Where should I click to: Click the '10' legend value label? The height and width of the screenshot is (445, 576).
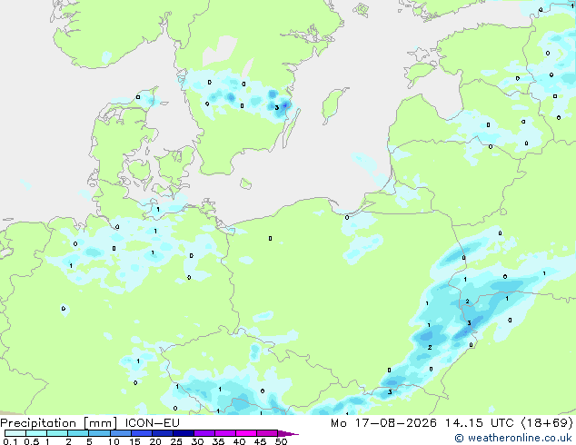click(x=114, y=441)
